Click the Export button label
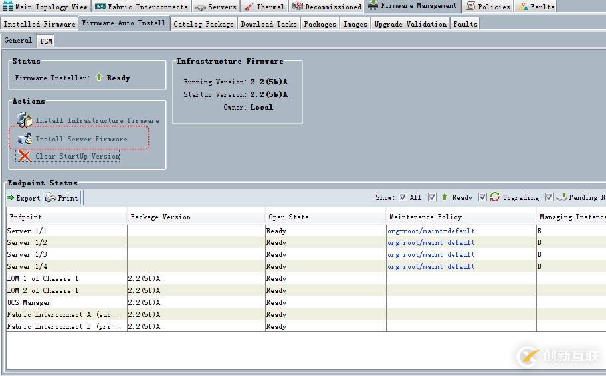606x376 pixels. coord(28,198)
